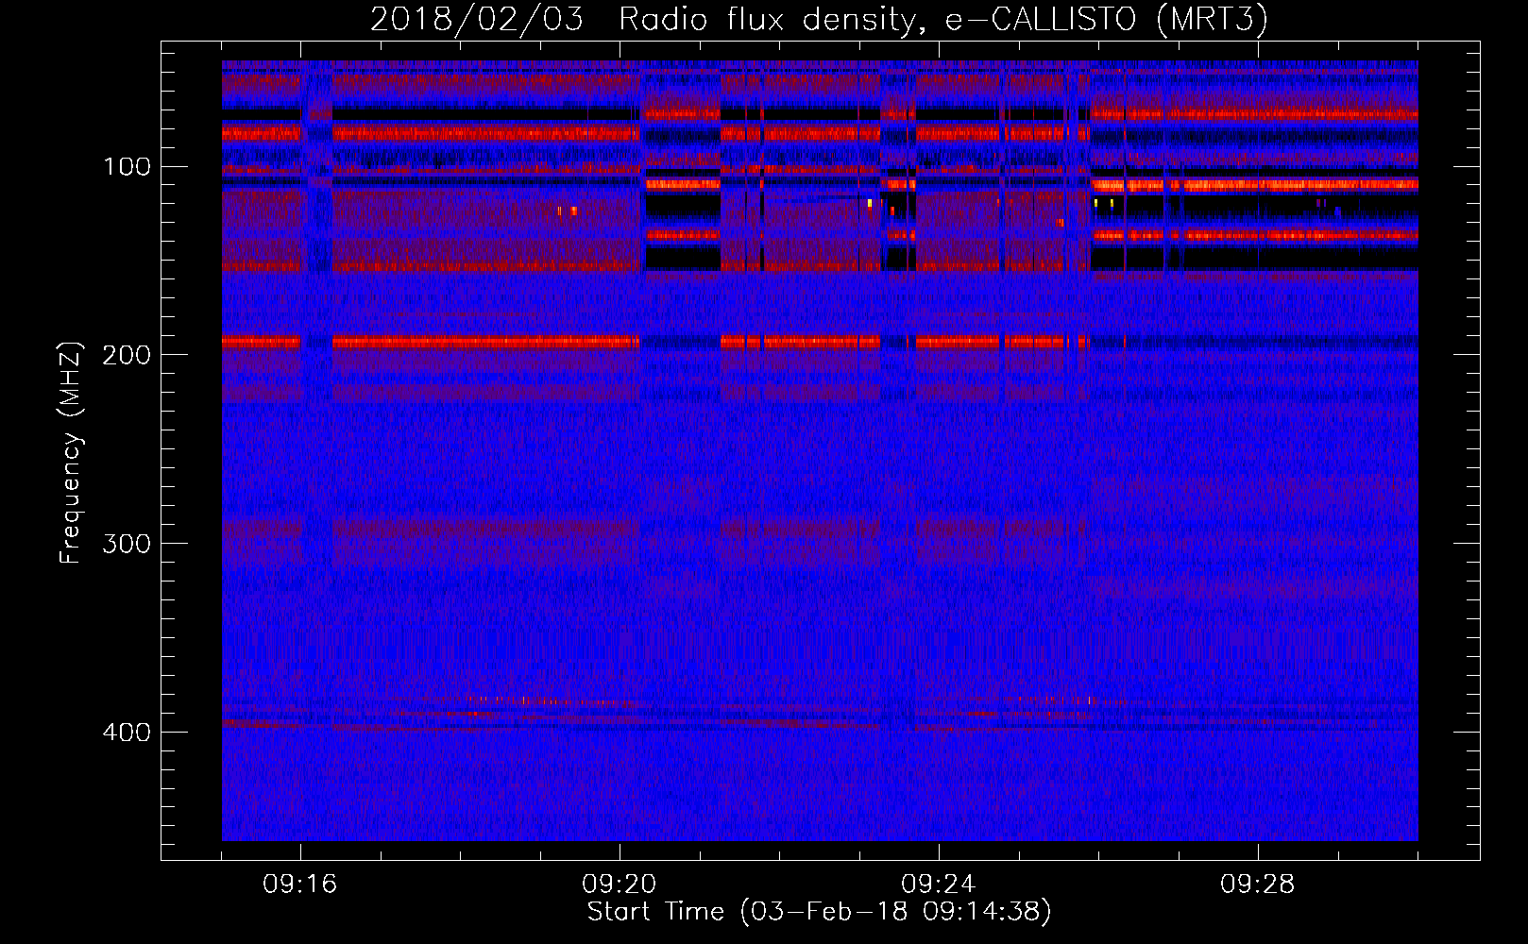Click the '09:16' time tick label
The height and width of the screenshot is (944, 1528).
click(300, 885)
